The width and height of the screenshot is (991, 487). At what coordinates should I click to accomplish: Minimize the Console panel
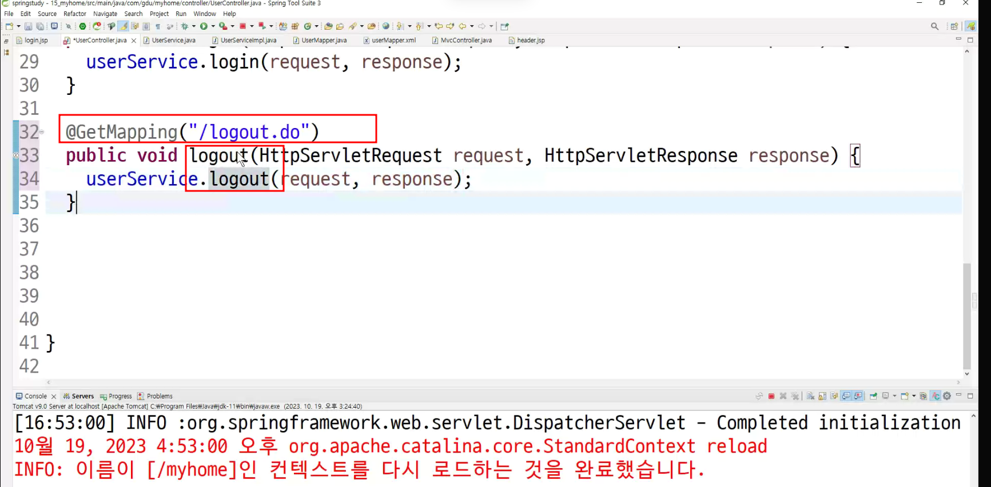pos(959,395)
